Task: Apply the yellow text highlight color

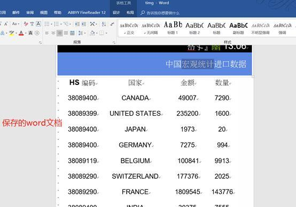Action: tap(12, 33)
